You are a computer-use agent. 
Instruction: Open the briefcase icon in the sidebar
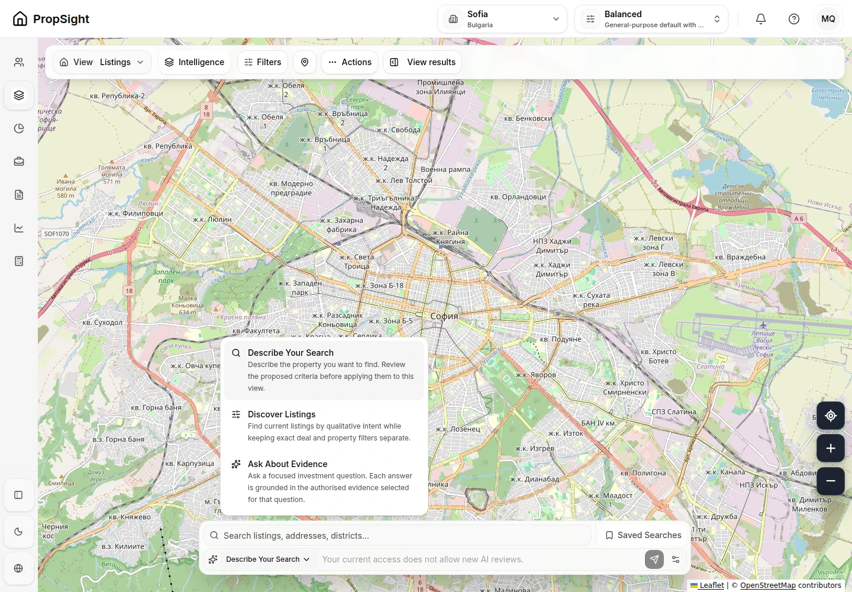[19, 162]
